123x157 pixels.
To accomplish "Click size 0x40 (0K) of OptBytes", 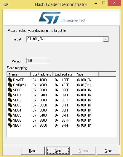I will [84, 85].
